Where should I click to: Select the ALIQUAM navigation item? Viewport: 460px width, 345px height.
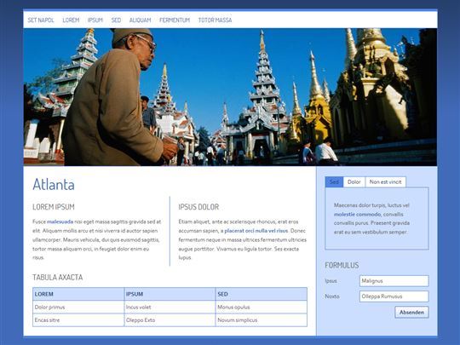(140, 20)
